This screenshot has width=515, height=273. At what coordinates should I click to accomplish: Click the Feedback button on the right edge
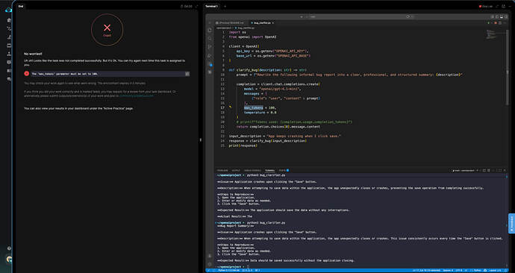coord(511,224)
